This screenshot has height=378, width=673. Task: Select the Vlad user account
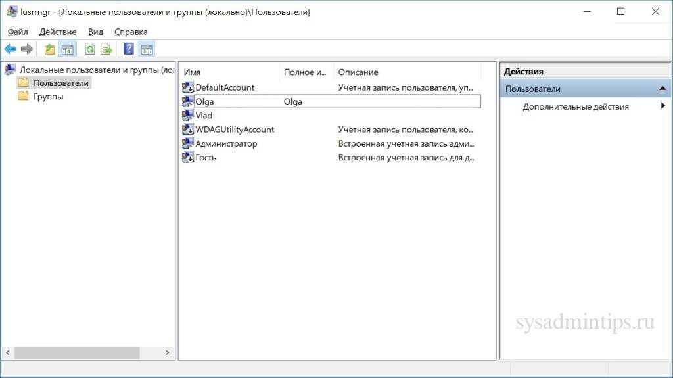click(204, 116)
